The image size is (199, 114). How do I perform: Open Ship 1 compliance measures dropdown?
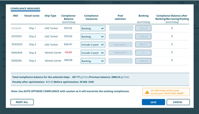pos(93,28)
